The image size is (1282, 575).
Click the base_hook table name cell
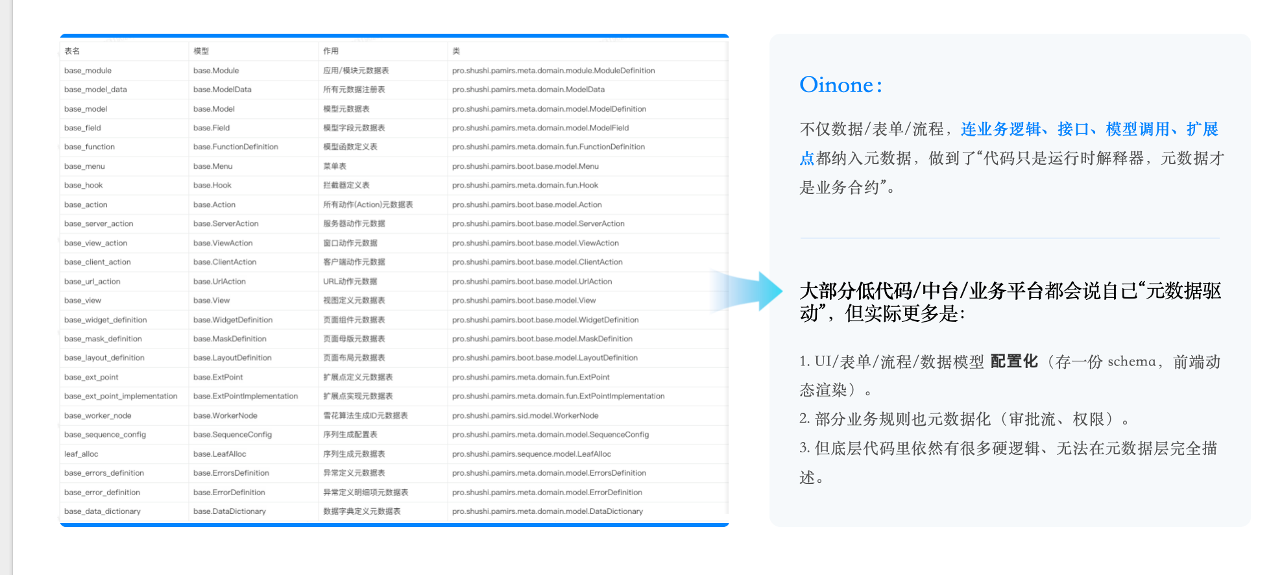[x=83, y=186]
